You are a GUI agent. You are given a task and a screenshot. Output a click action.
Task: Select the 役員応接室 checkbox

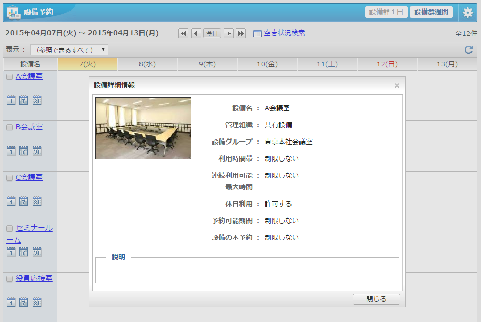pyautogui.click(x=9, y=279)
